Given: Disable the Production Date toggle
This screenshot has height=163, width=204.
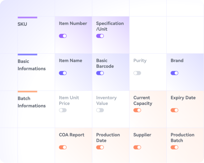Looking at the screenshot, I should pyautogui.click(x=100, y=147).
